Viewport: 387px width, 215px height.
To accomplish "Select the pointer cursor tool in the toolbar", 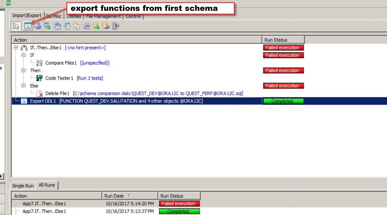I will (16, 26).
